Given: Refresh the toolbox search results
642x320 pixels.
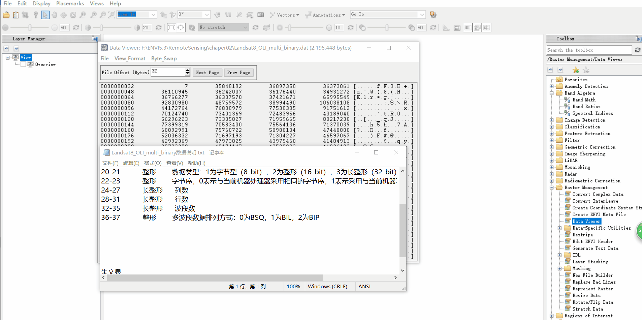Looking at the screenshot, I should [638, 50].
